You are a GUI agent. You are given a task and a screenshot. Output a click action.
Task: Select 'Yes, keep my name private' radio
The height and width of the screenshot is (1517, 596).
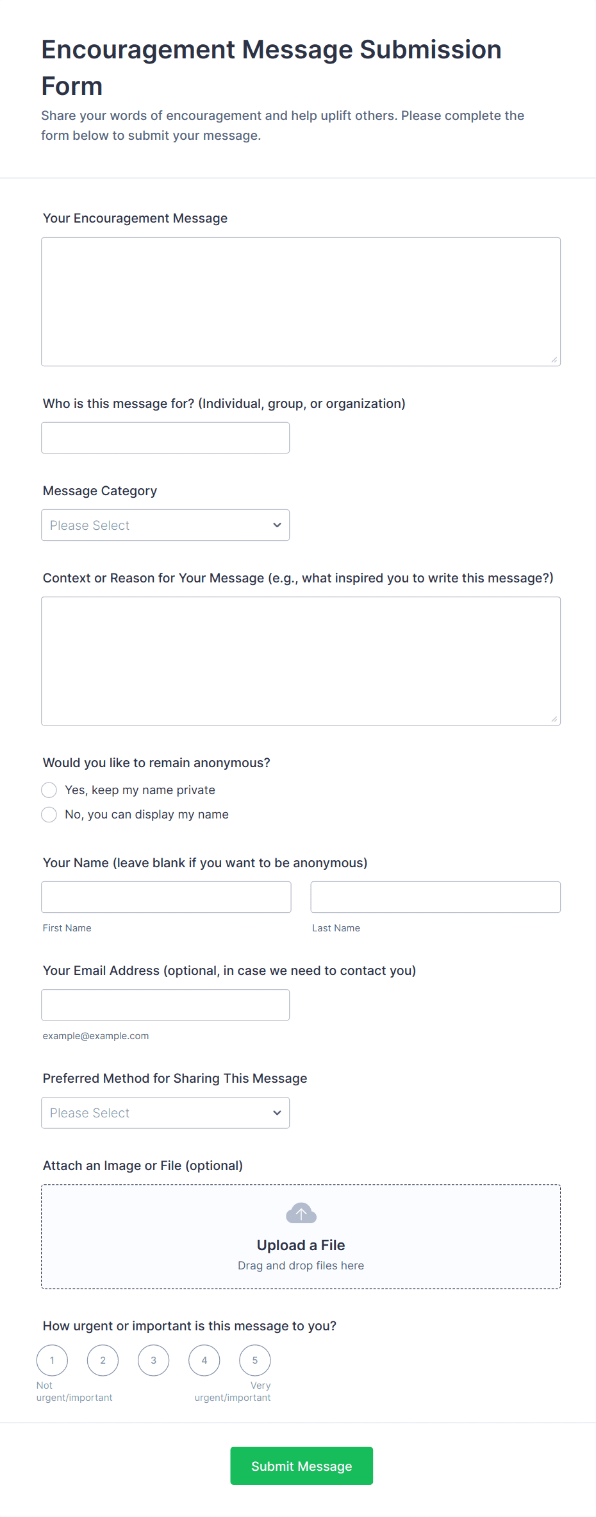pos(49,790)
